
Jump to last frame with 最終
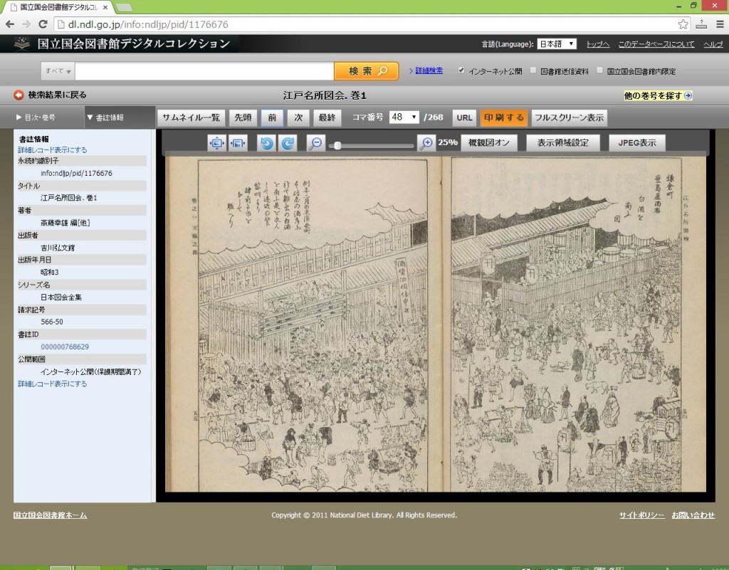pyautogui.click(x=327, y=117)
